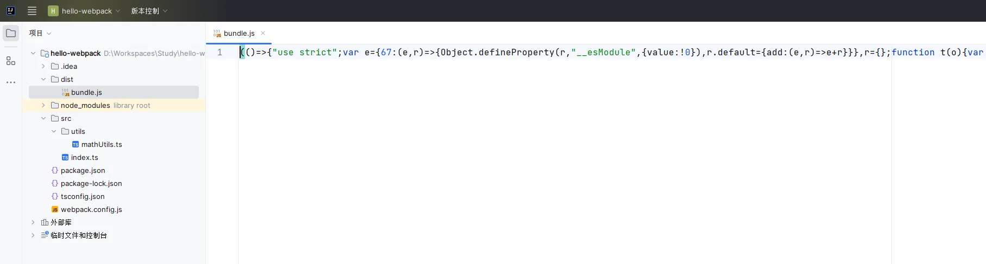Expand node_modules library root folder

43,105
